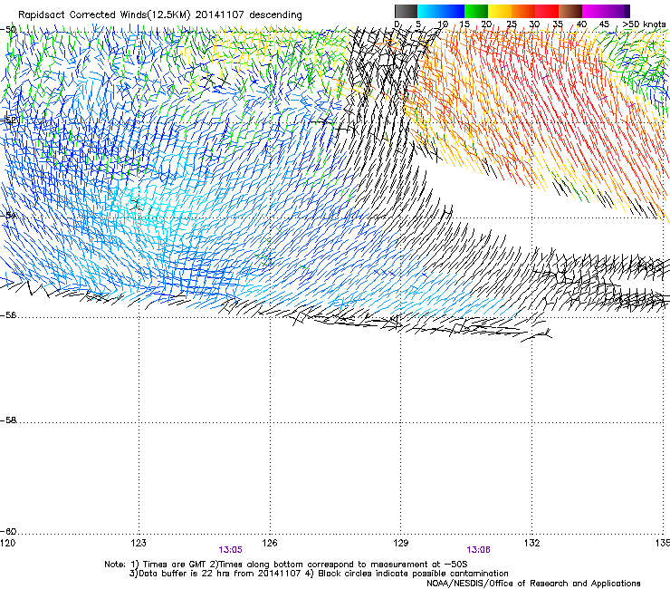
Task: Click the legend label '25'
Action: [512, 24]
